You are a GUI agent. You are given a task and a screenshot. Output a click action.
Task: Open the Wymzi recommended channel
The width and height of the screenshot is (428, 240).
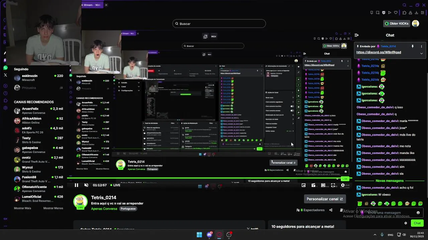38,169
